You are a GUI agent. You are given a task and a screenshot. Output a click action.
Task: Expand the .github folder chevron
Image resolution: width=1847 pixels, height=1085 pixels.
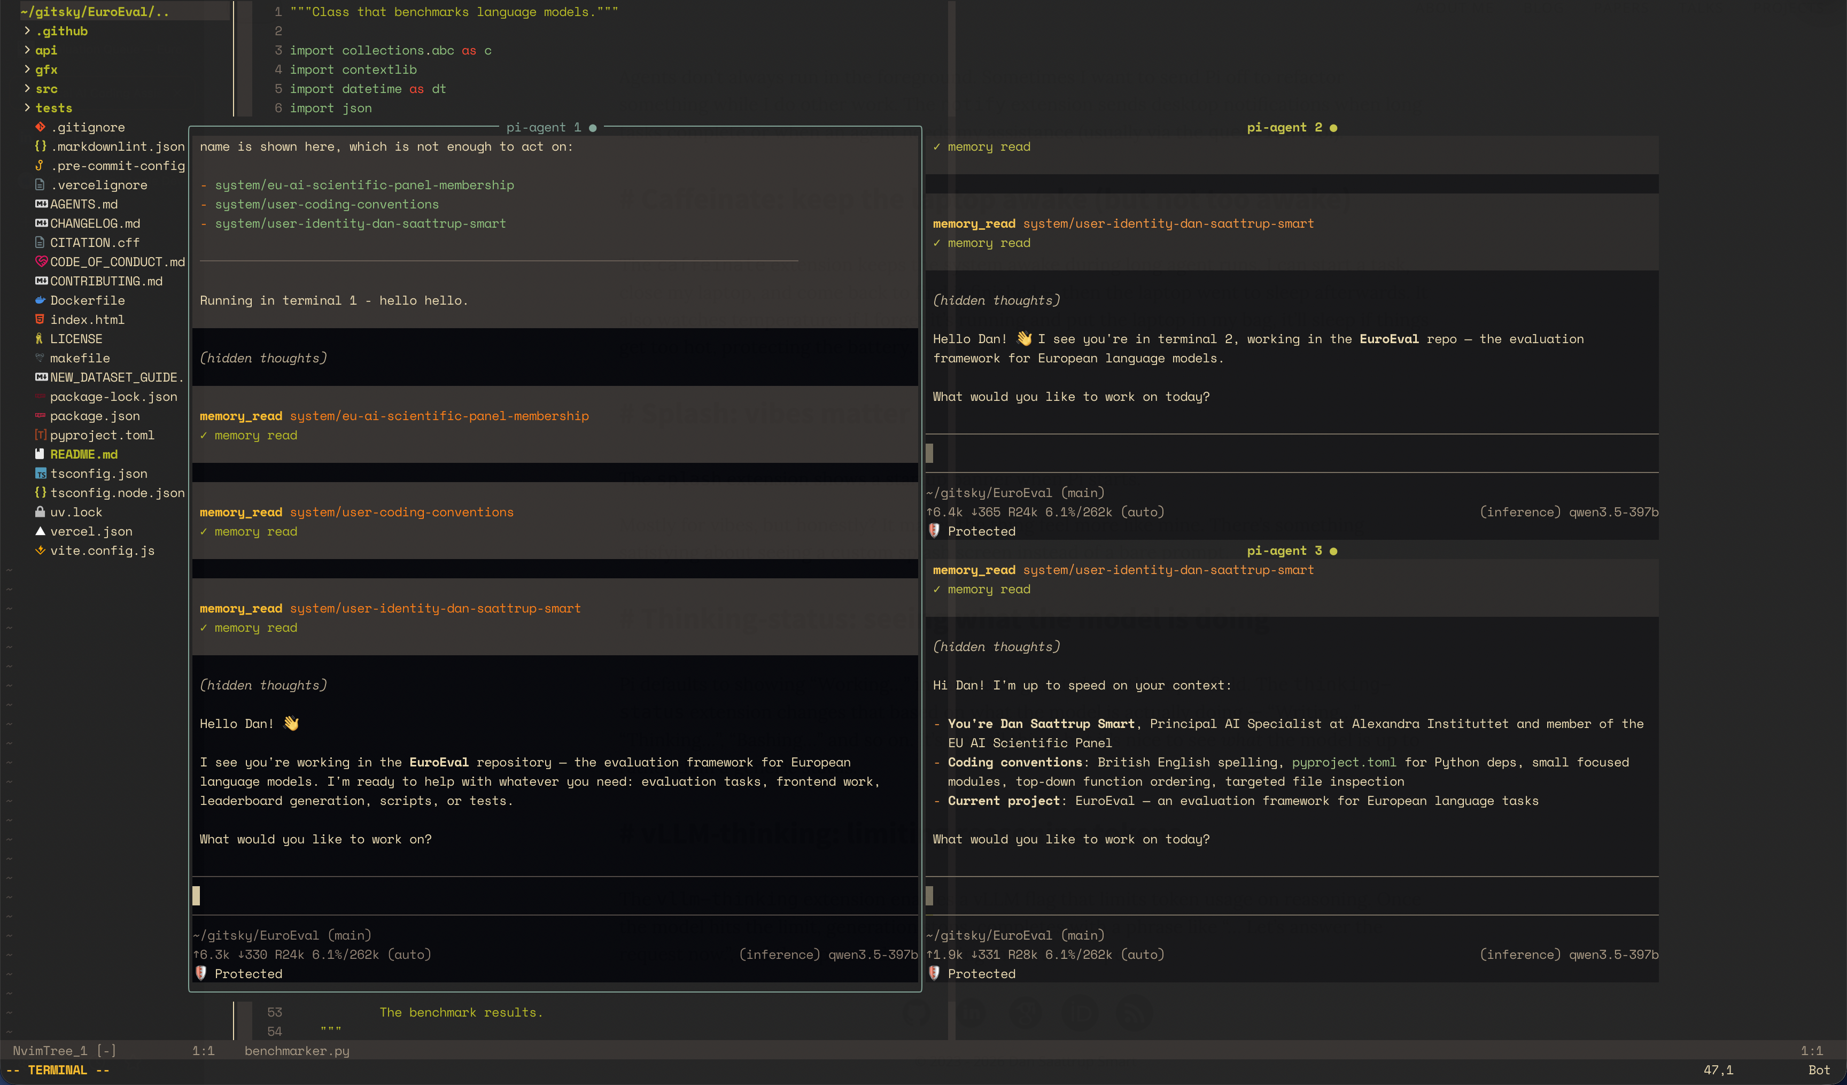[27, 31]
